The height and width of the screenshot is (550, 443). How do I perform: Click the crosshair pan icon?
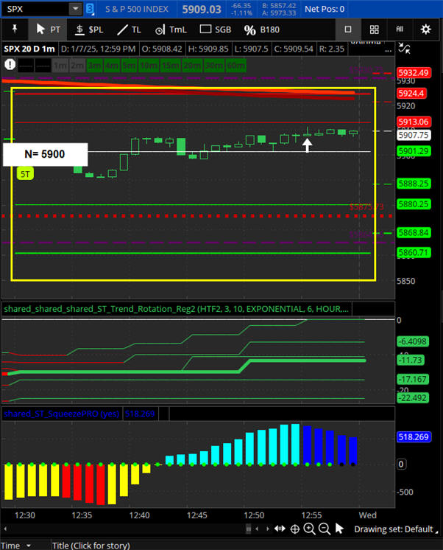[x=295, y=529]
